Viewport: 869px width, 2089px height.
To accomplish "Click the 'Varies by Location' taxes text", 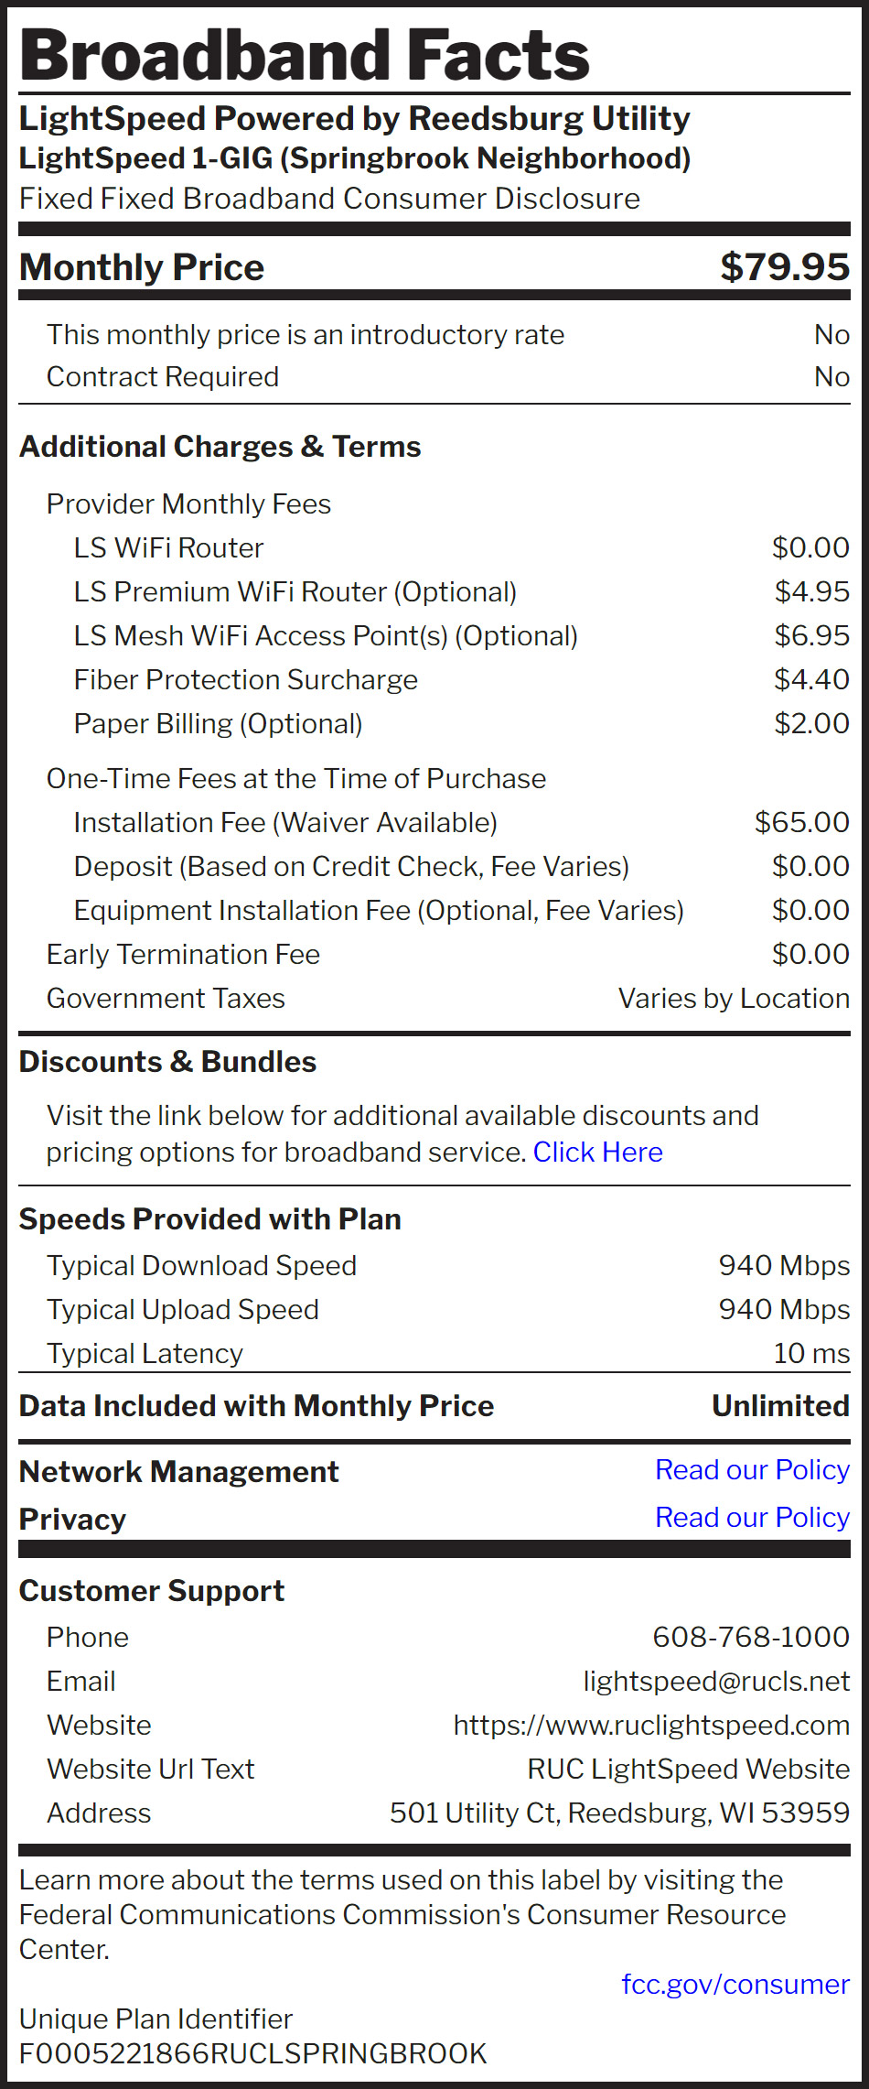I will 734,998.
